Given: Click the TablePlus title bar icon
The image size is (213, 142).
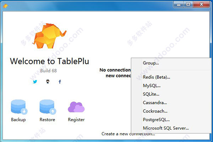Looking at the screenshot, I should [x=6, y=6].
